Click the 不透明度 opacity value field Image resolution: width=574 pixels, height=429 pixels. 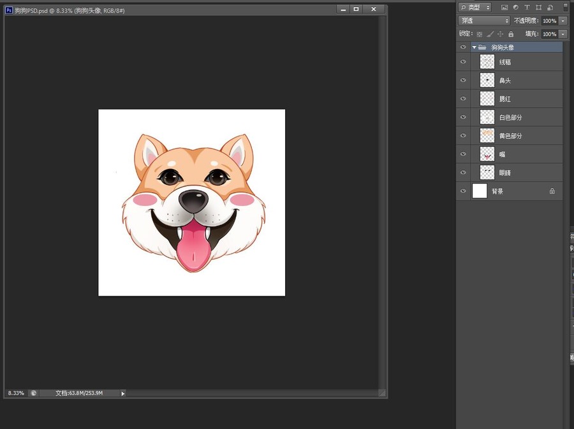pos(550,21)
